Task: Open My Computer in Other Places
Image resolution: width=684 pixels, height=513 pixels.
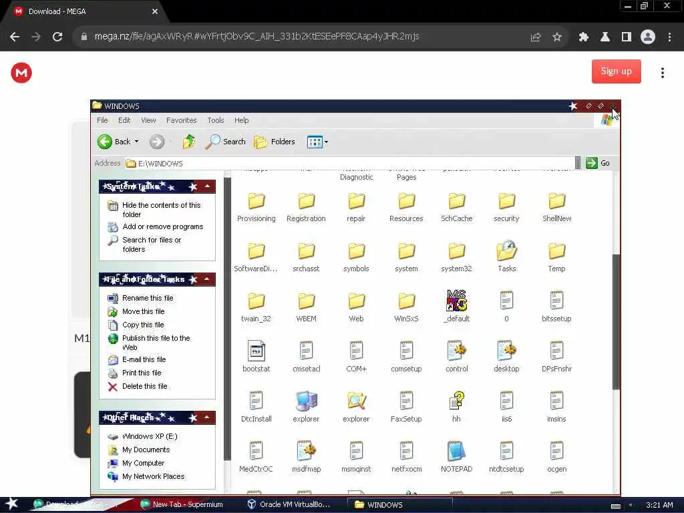Action: pyautogui.click(x=143, y=463)
